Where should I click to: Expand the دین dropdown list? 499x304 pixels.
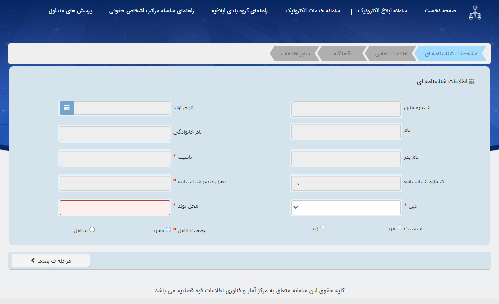pyautogui.click(x=346, y=207)
